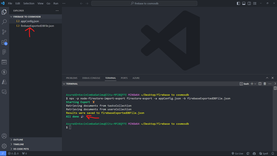Close the bottom panel
Viewport: 277px width, 156px height.
[x=272, y=78]
